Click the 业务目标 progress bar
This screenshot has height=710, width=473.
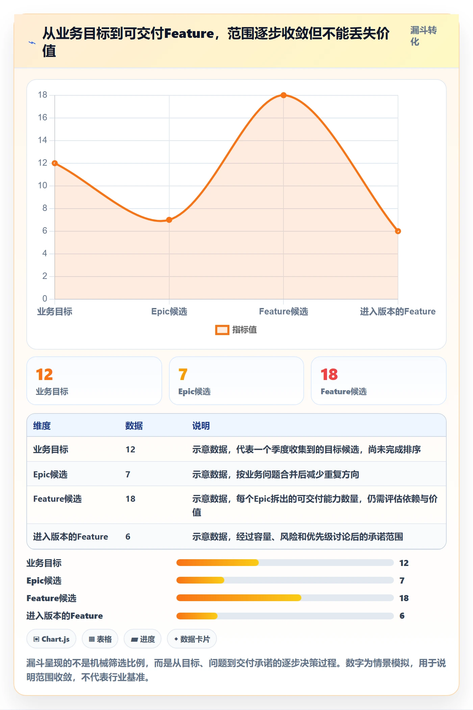(x=285, y=563)
